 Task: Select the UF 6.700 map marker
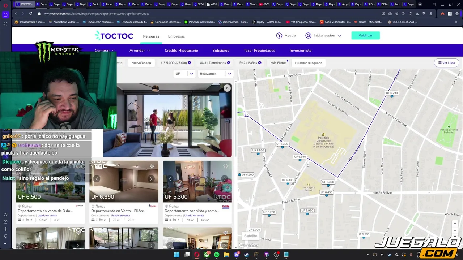tap(269, 212)
